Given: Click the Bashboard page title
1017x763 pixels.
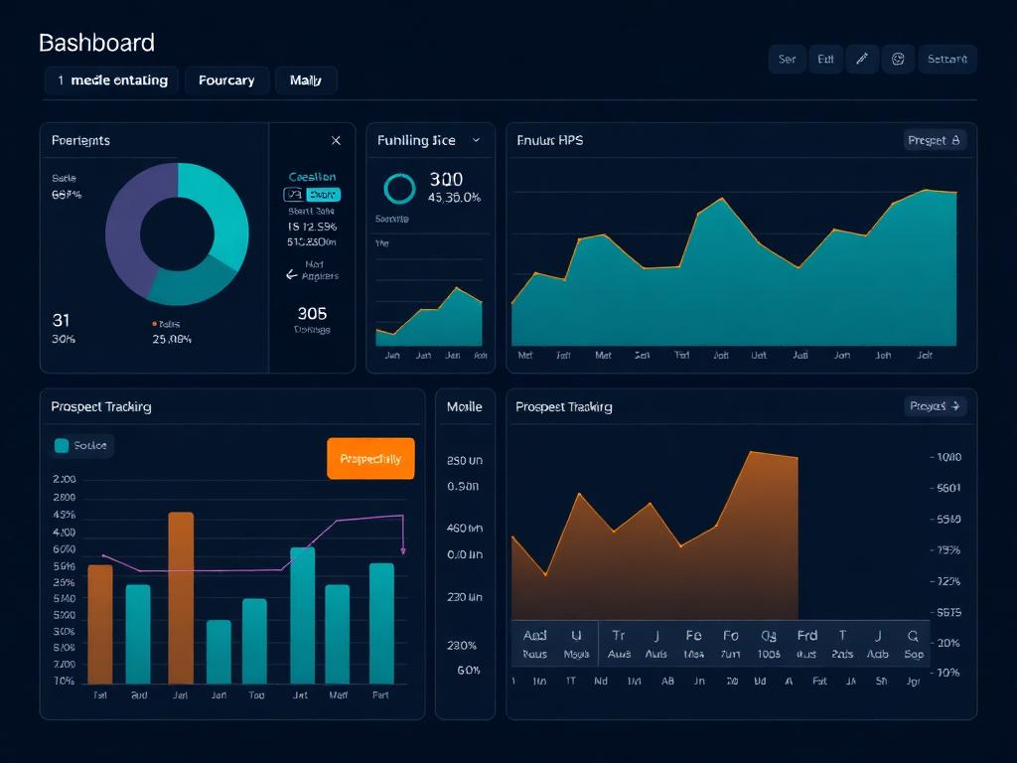Looking at the screenshot, I should (x=96, y=43).
